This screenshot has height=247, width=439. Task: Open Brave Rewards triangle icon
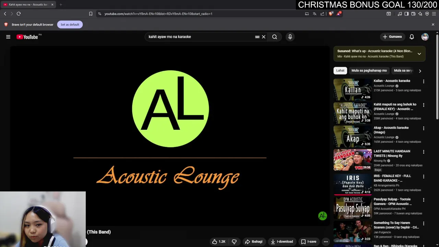point(339,13)
